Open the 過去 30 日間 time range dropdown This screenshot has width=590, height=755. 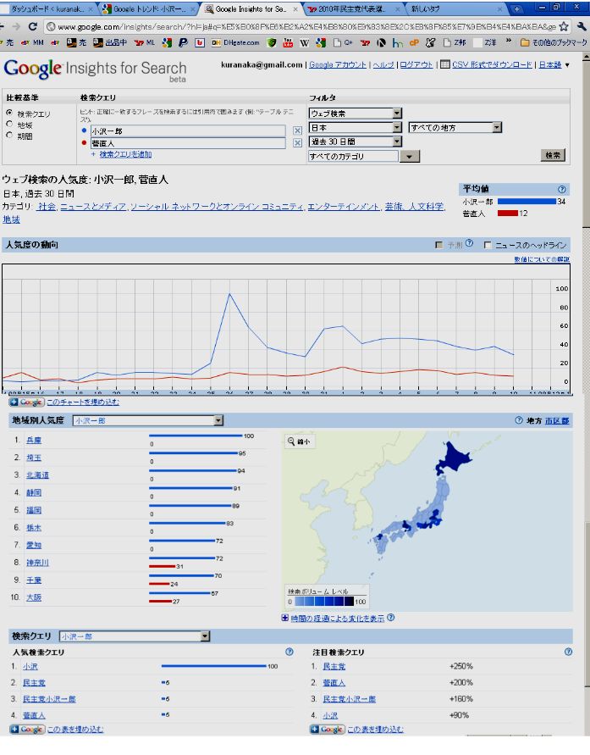point(356,142)
